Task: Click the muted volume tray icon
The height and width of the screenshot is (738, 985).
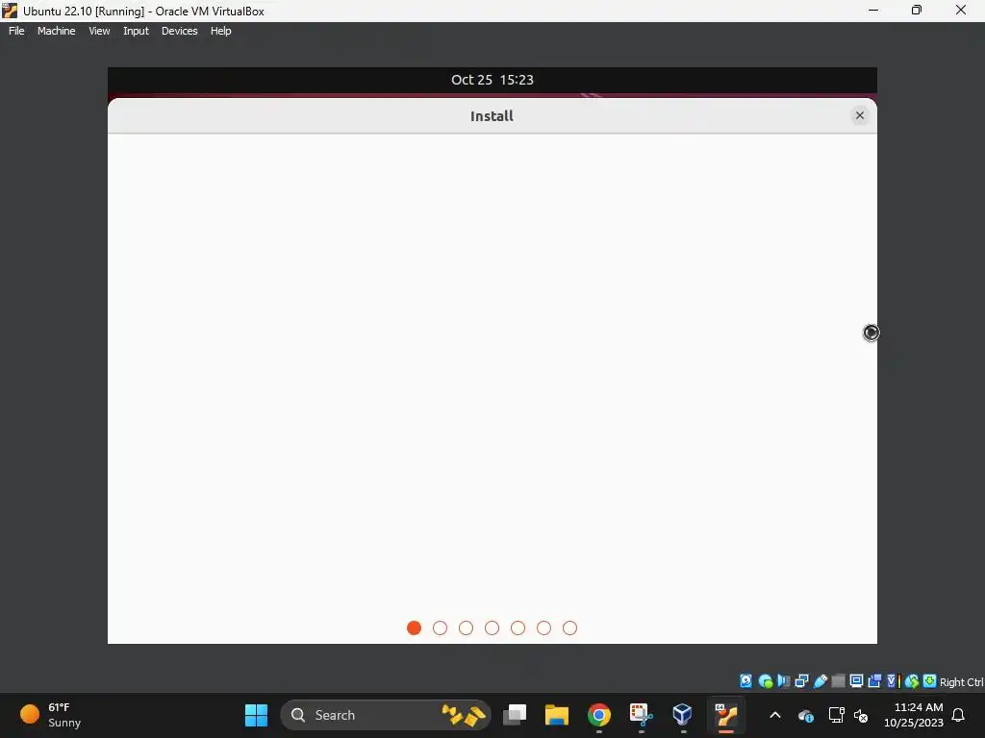Action: pos(861,715)
